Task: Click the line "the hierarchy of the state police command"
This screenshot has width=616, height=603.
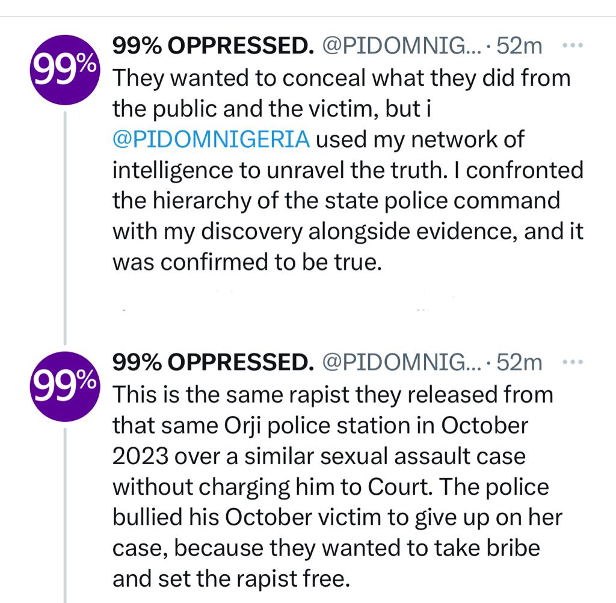Action: click(x=336, y=201)
